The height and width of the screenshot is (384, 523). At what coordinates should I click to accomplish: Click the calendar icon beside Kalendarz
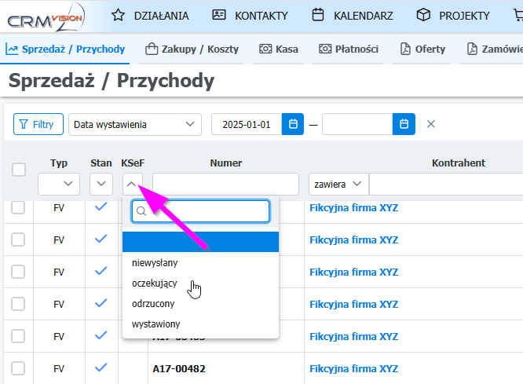click(x=318, y=15)
